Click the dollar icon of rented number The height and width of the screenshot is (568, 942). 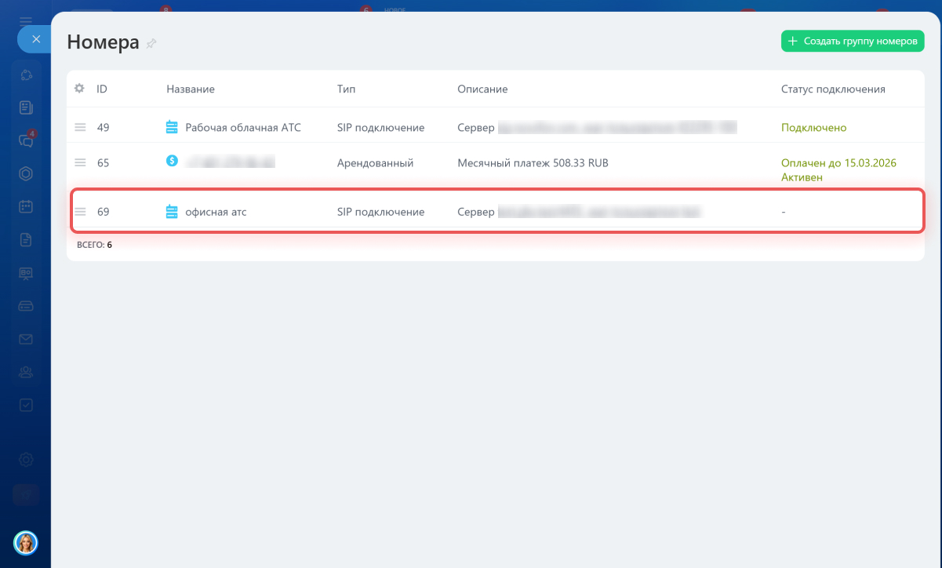point(173,161)
